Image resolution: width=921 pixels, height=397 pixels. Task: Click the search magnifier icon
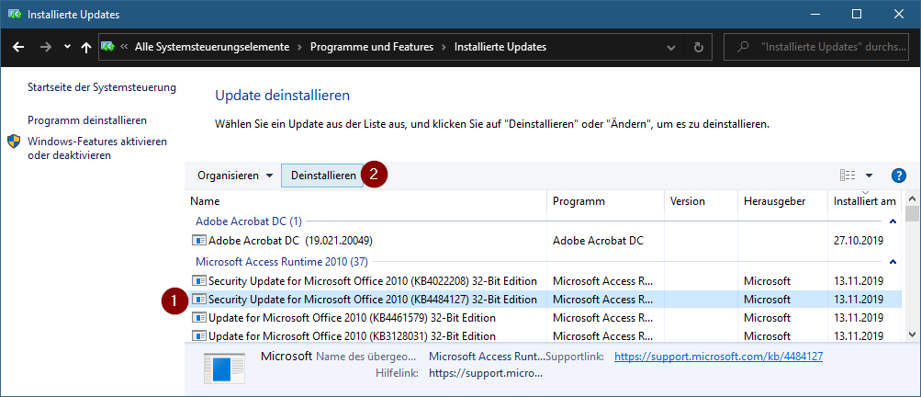[743, 47]
